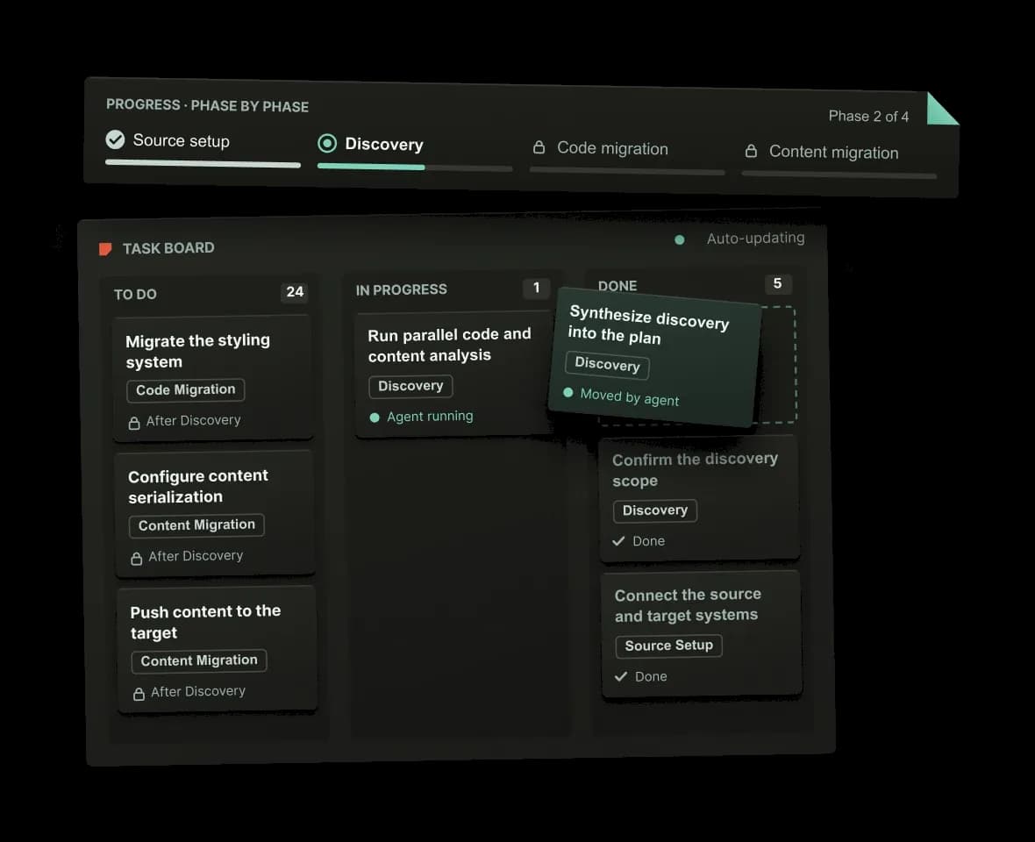Click the DONE column header
The height and width of the screenshot is (842, 1035).
(x=617, y=286)
